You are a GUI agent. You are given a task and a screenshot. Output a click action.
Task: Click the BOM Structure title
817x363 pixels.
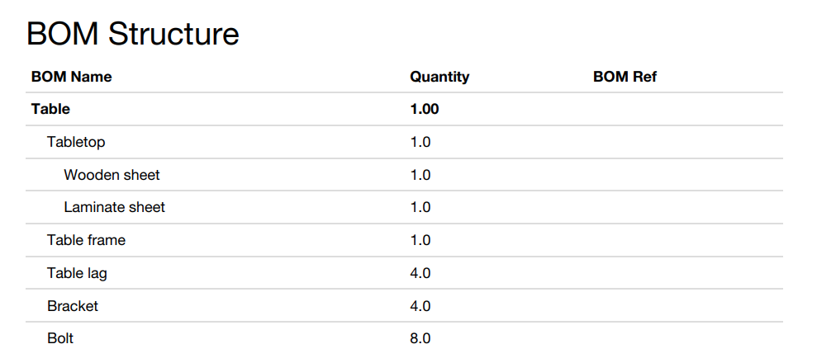[x=133, y=34]
